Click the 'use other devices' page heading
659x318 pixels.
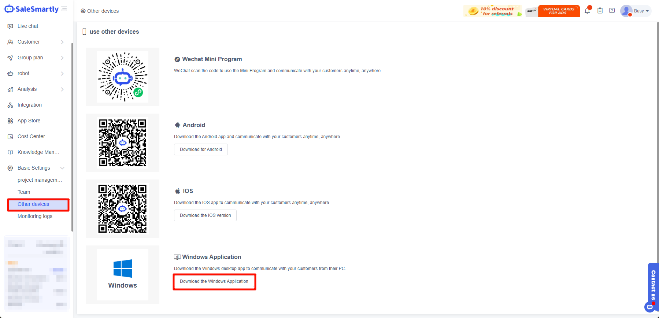pos(114,32)
